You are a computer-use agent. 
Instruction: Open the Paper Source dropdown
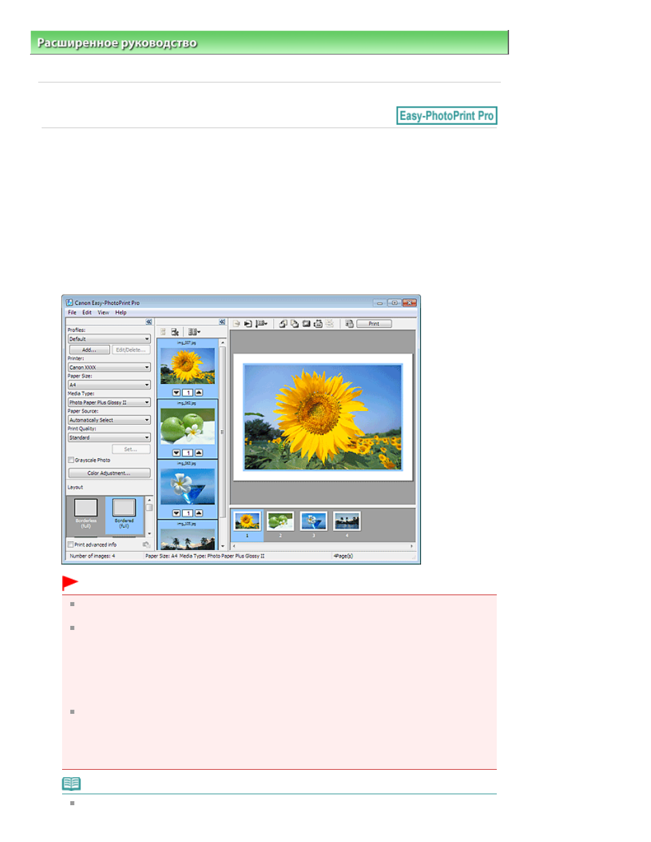[x=109, y=421]
